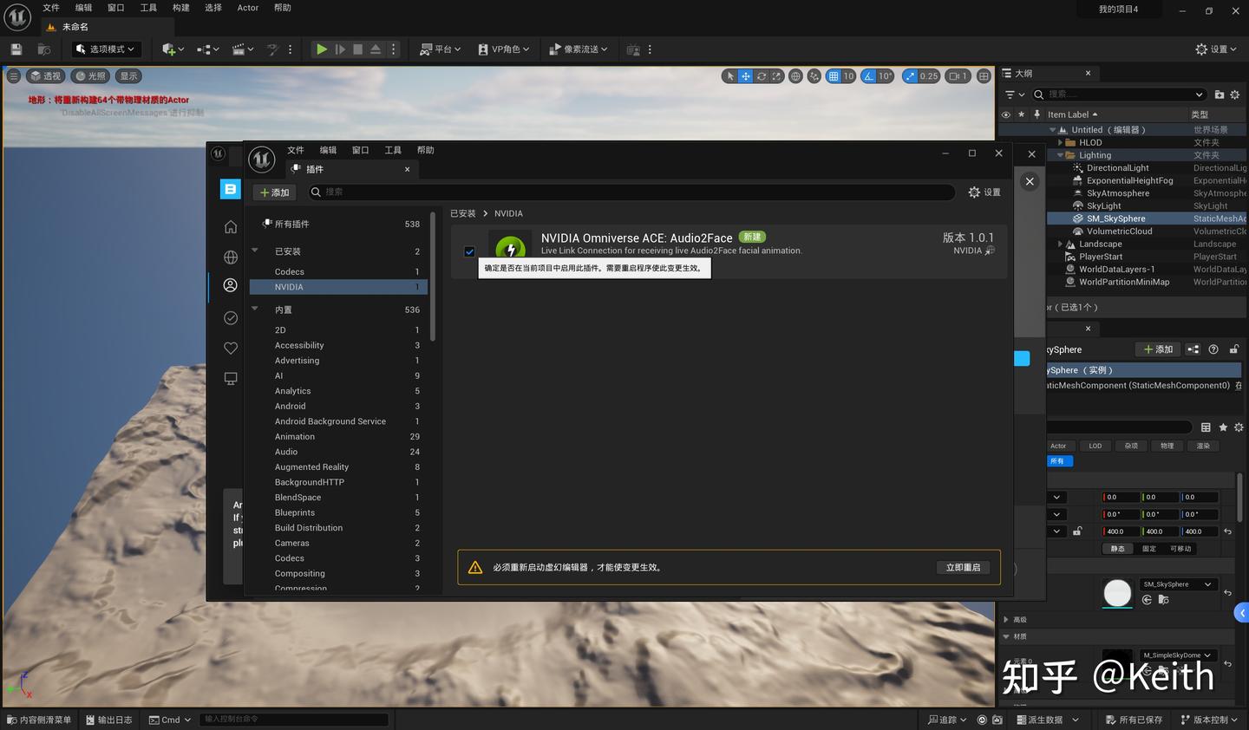This screenshot has width=1249, height=730.
Task: Select the Rotate tool in the viewport toolbar
Action: click(762, 75)
